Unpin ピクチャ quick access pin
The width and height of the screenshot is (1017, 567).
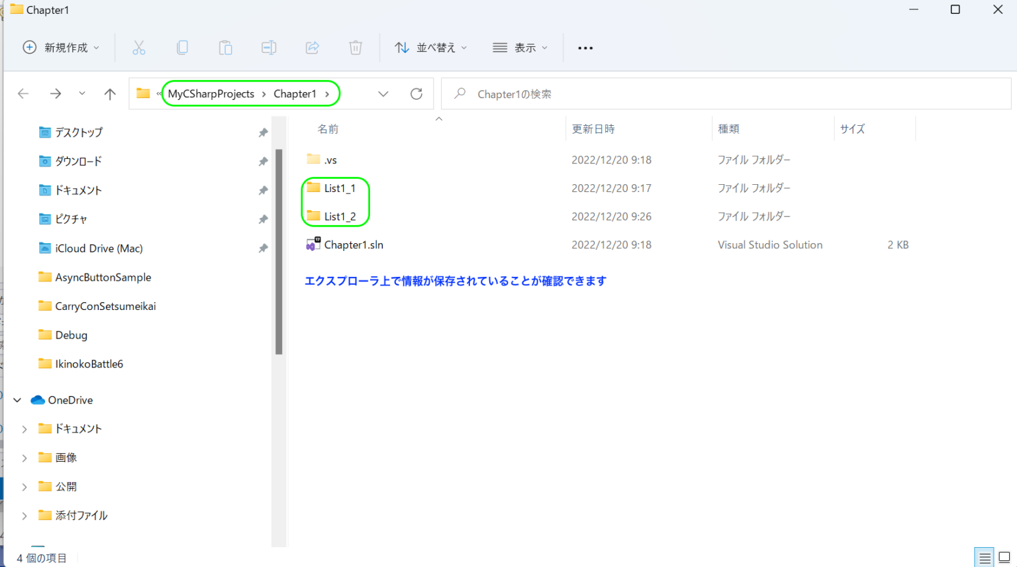[263, 219]
